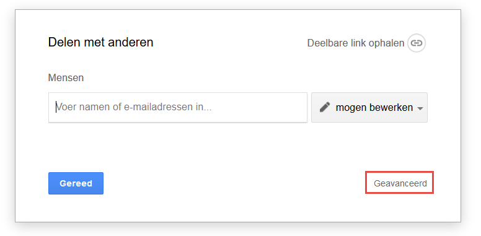Click the pencil symbol left of 'mogen bewerken'
Image resolution: width=481 pixels, height=236 pixels.
pos(325,107)
